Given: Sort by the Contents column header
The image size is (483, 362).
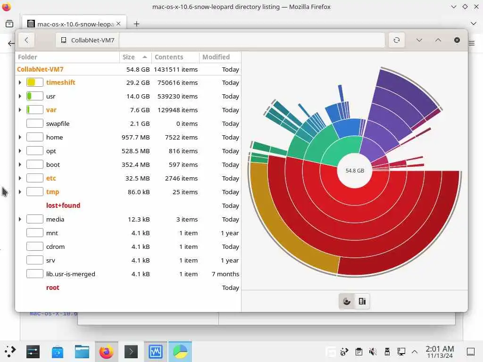Looking at the screenshot, I should point(175,57).
